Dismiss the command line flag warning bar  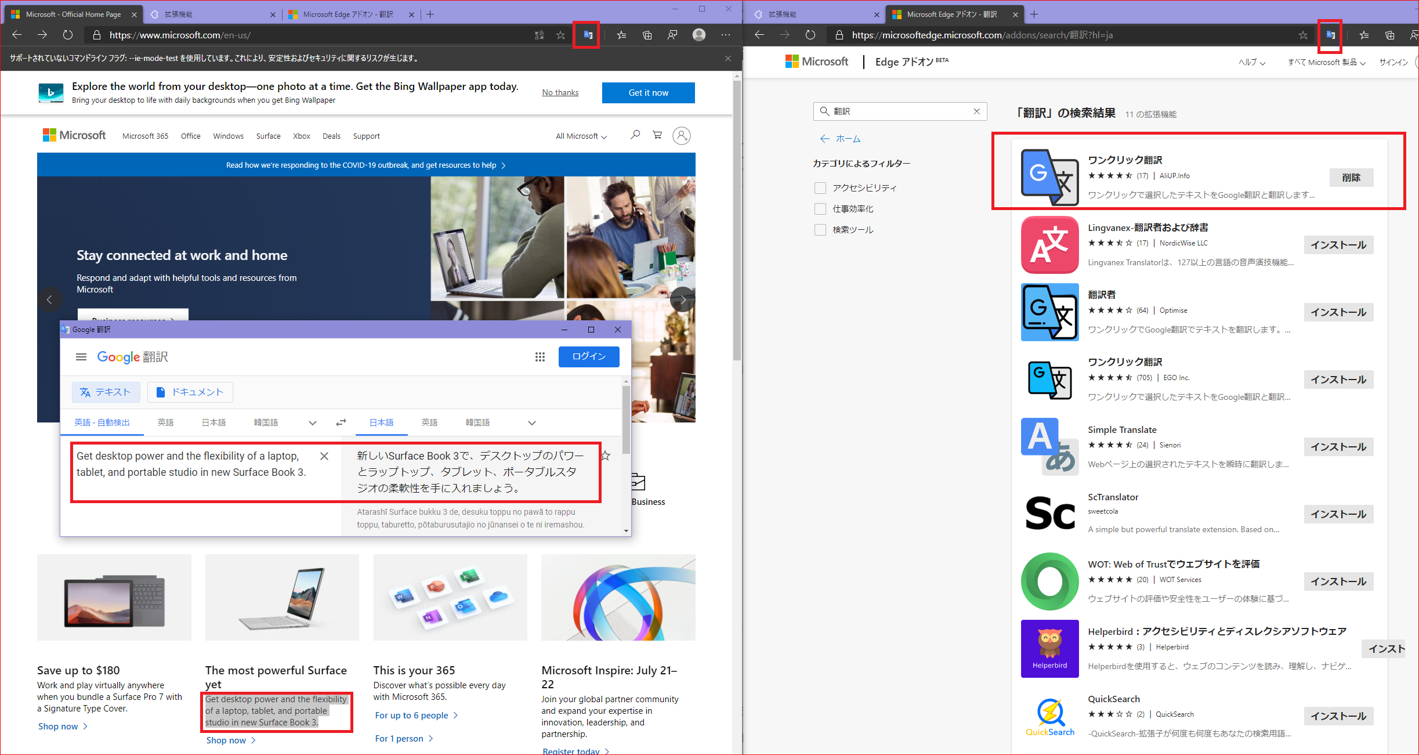(728, 59)
